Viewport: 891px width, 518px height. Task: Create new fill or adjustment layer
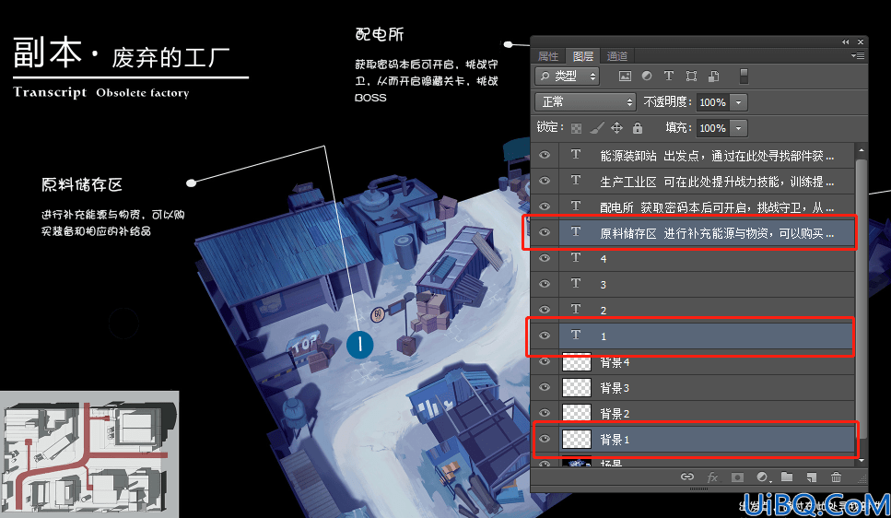[x=763, y=477]
